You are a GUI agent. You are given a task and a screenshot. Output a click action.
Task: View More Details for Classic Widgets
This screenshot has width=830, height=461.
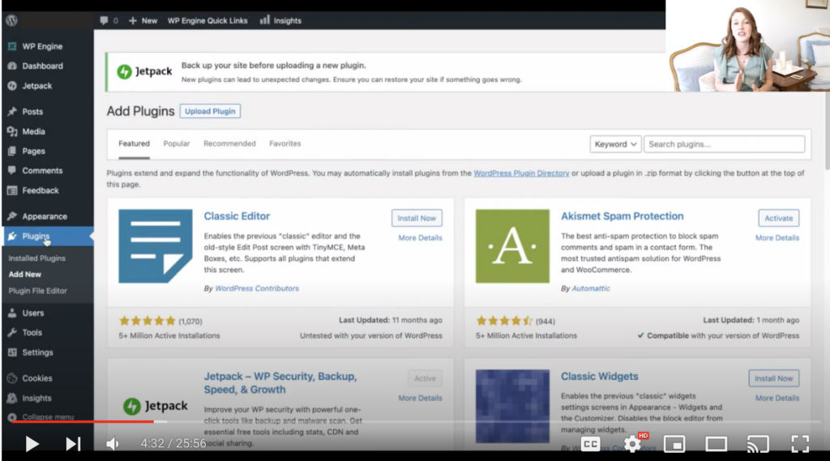point(777,398)
